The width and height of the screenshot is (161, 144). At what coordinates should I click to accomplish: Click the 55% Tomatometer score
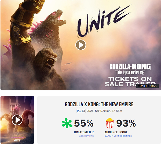click(84, 123)
